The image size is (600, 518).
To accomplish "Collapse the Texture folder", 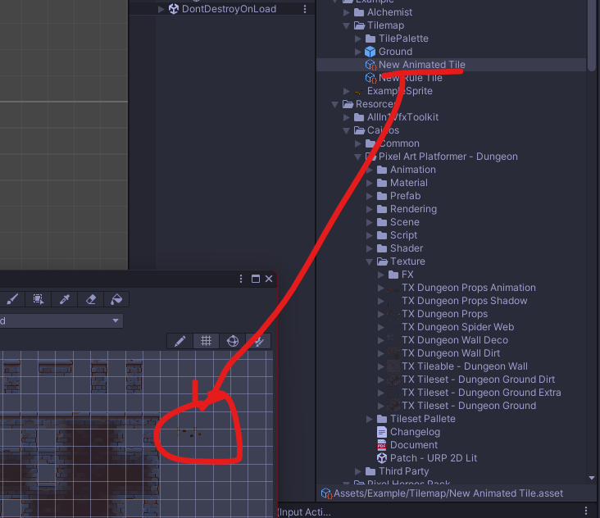I will (369, 261).
